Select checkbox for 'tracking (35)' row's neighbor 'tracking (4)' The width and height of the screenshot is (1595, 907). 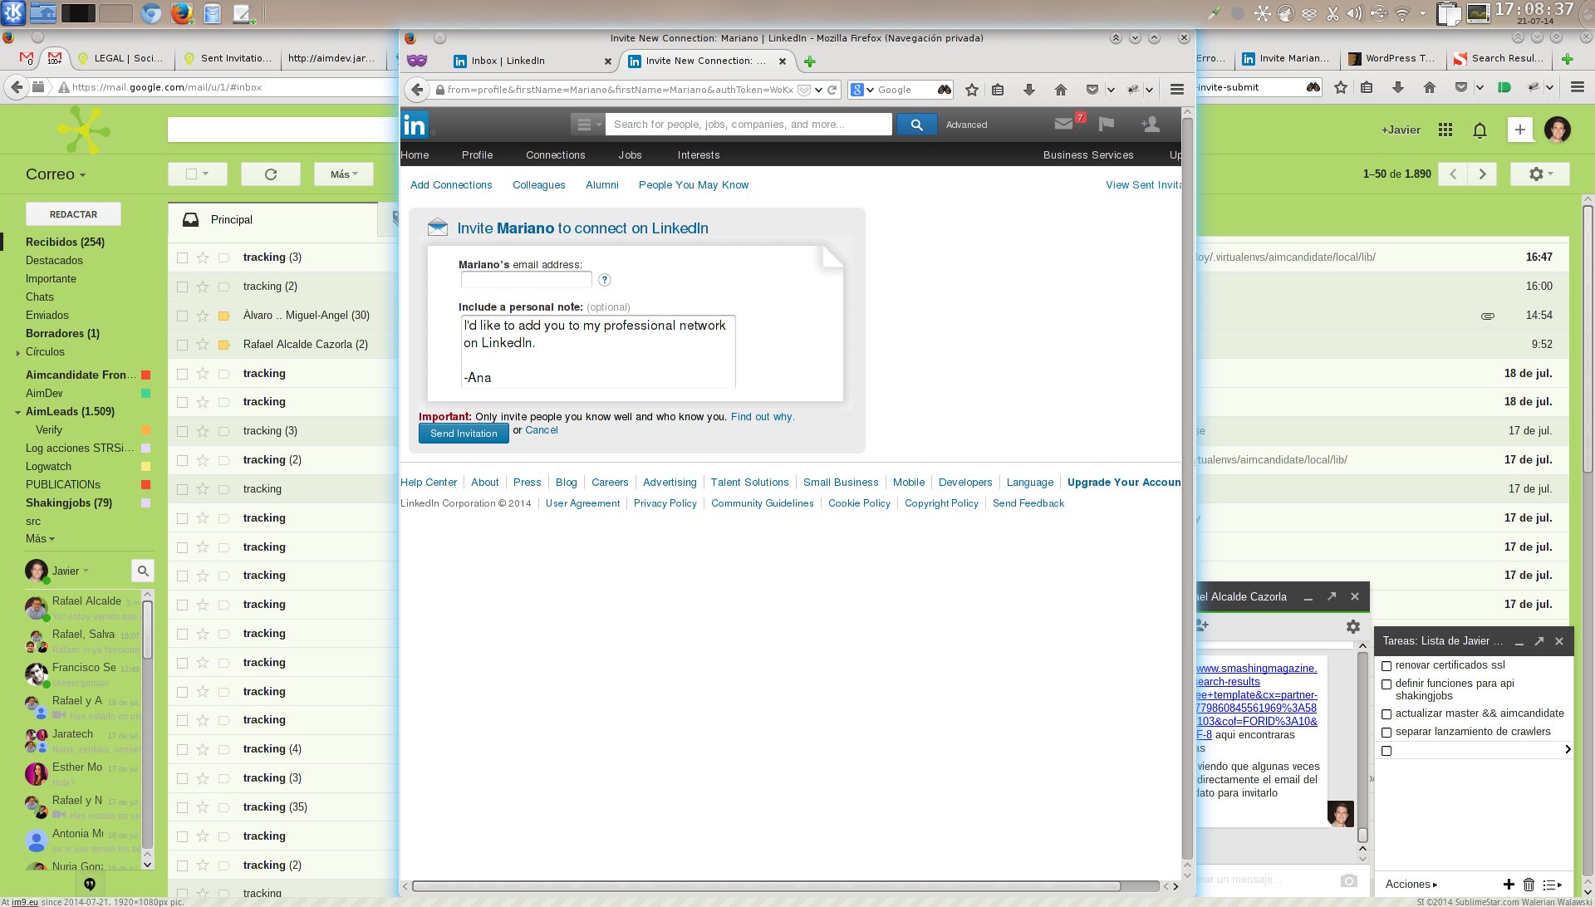(182, 749)
